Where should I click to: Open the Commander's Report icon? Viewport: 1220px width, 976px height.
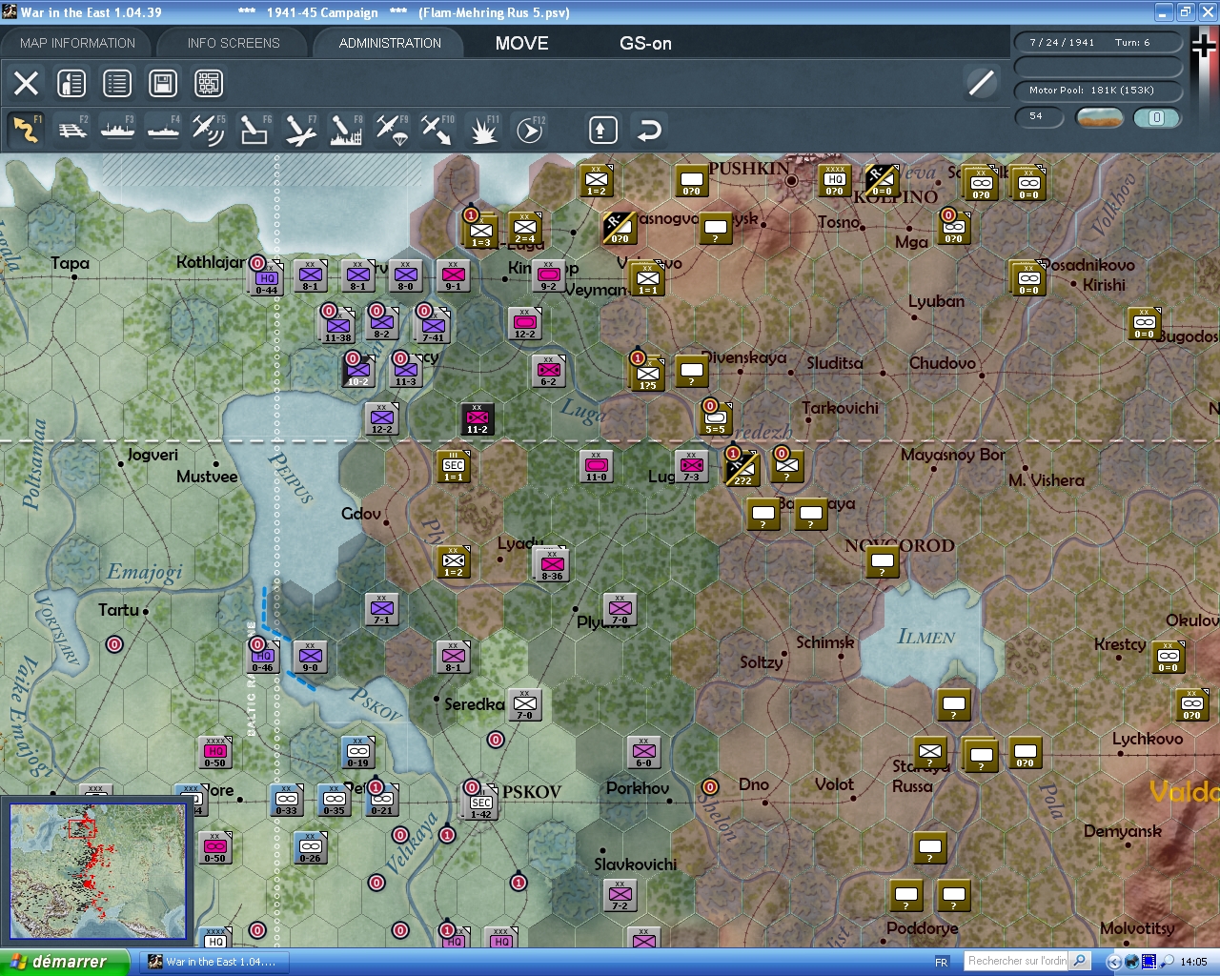point(71,84)
